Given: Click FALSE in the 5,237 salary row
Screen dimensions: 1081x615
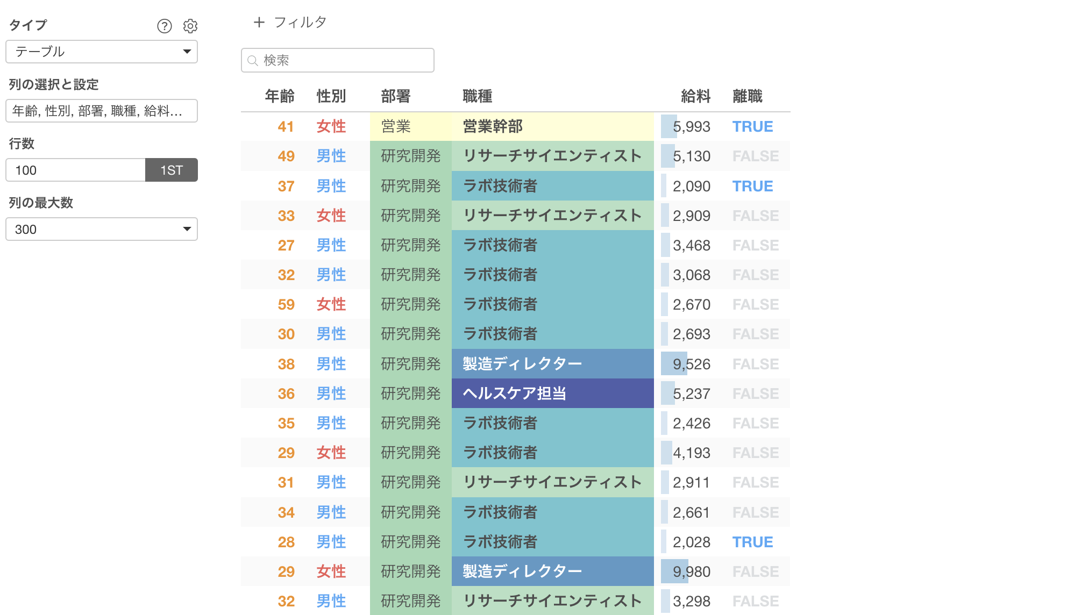Looking at the screenshot, I should tap(756, 394).
